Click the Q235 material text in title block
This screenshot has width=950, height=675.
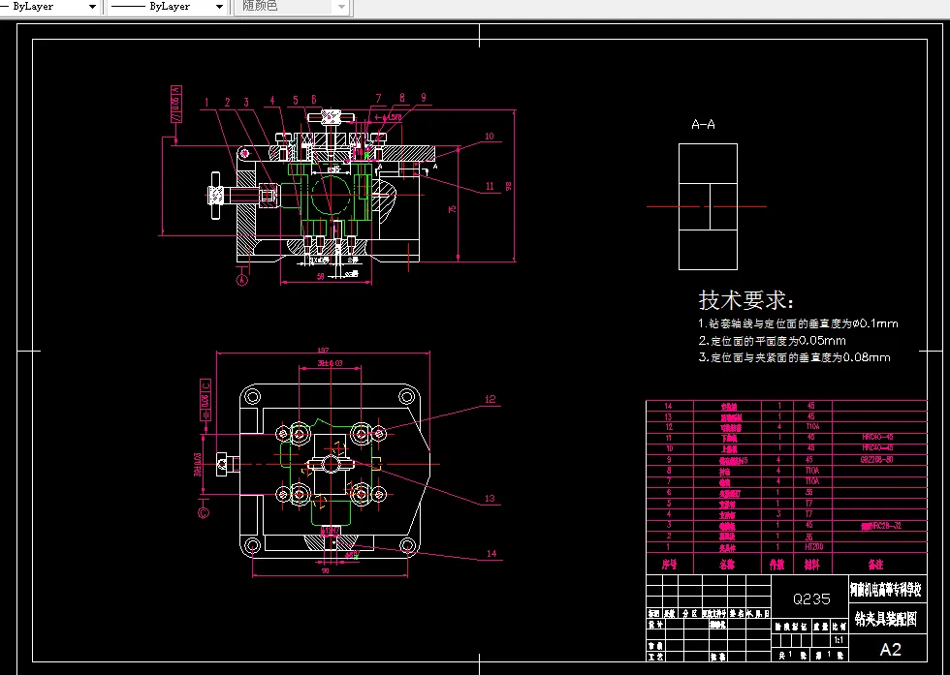click(x=811, y=599)
